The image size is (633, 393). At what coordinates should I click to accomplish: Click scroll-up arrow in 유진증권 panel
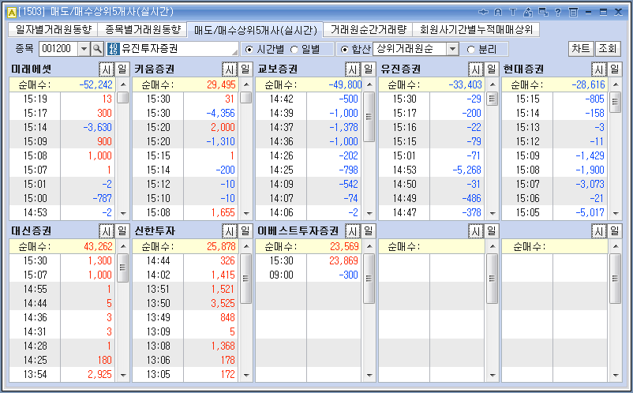[x=493, y=84]
